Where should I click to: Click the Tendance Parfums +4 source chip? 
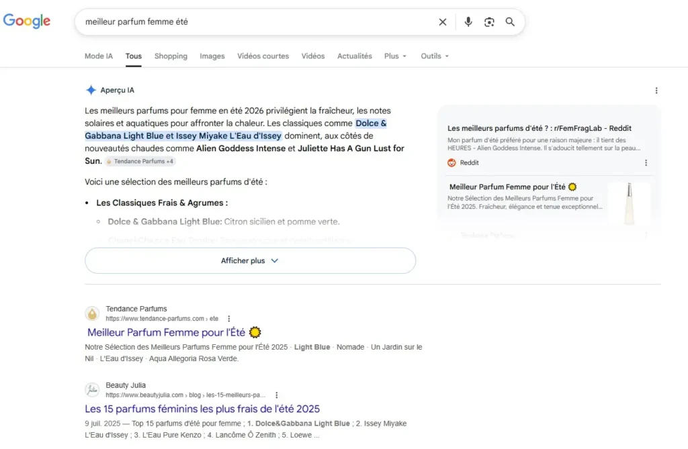click(140, 161)
